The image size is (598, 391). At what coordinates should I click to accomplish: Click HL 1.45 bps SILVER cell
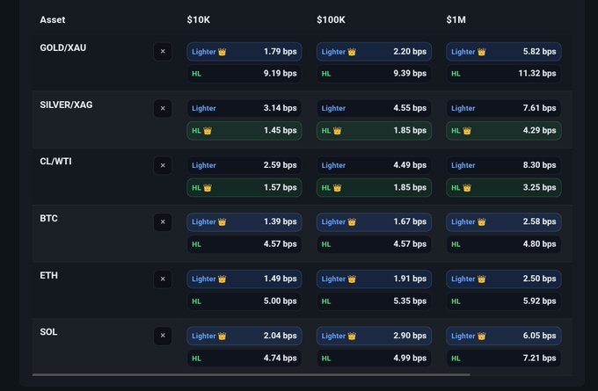click(244, 130)
